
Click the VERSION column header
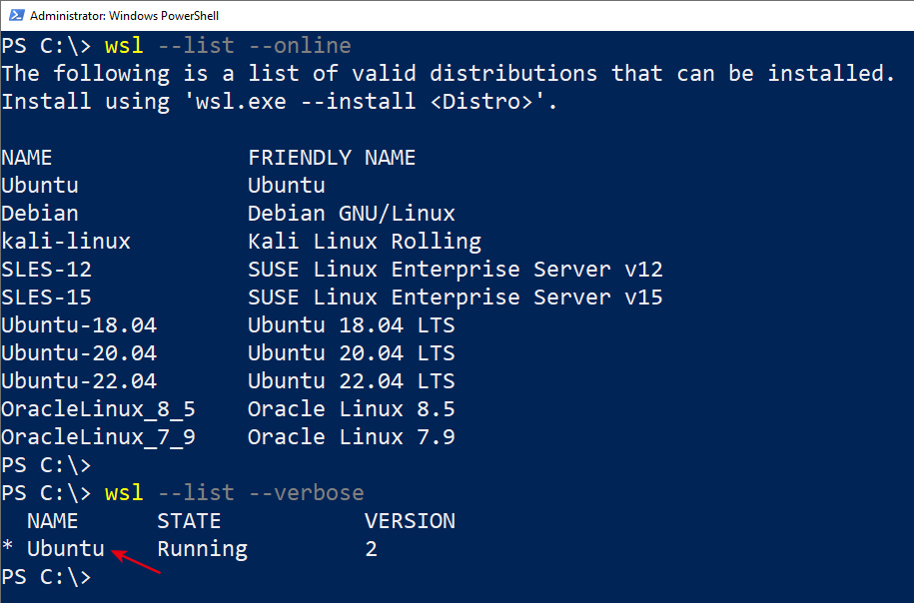click(410, 521)
